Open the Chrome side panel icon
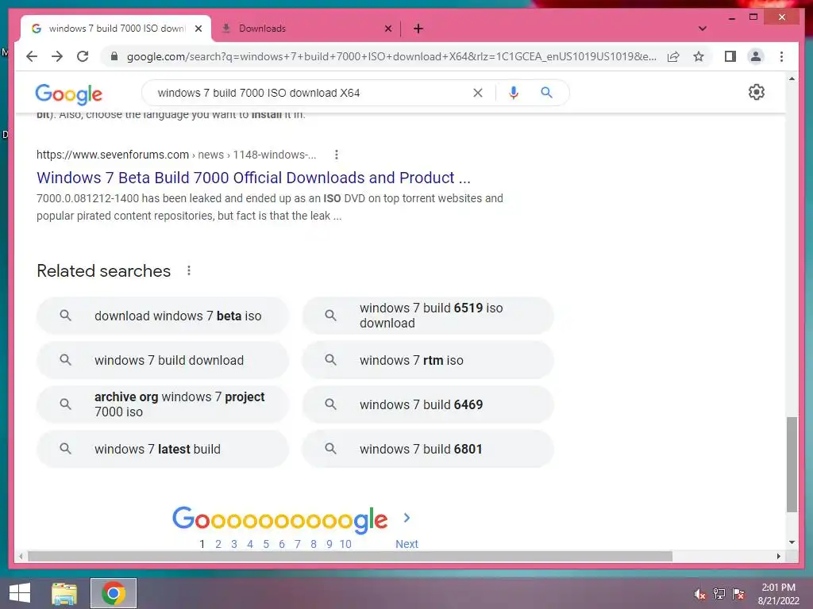 pos(730,56)
